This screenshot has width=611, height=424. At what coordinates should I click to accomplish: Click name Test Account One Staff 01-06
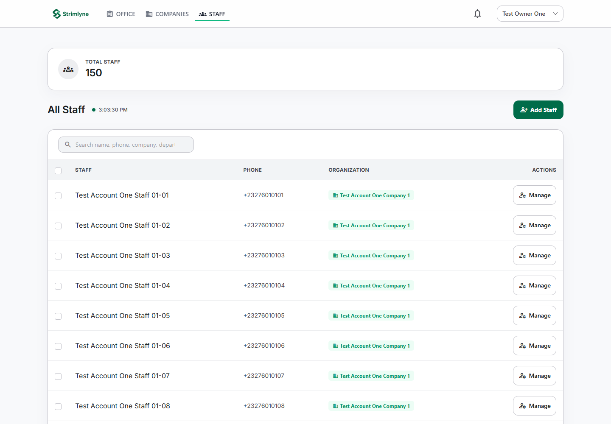(123, 346)
